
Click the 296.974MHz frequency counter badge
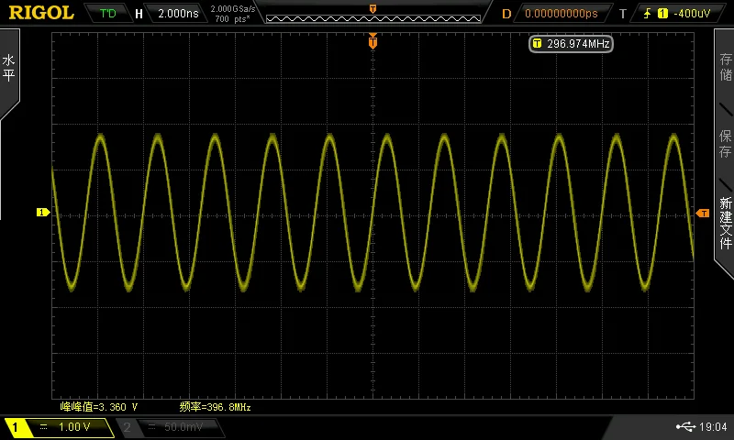[x=571, y=43]
